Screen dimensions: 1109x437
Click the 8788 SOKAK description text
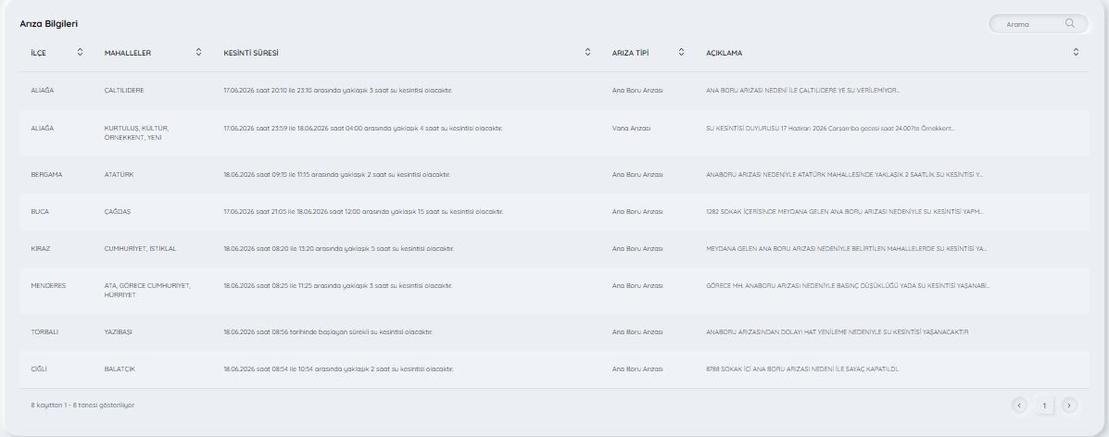tap(802, 369)
